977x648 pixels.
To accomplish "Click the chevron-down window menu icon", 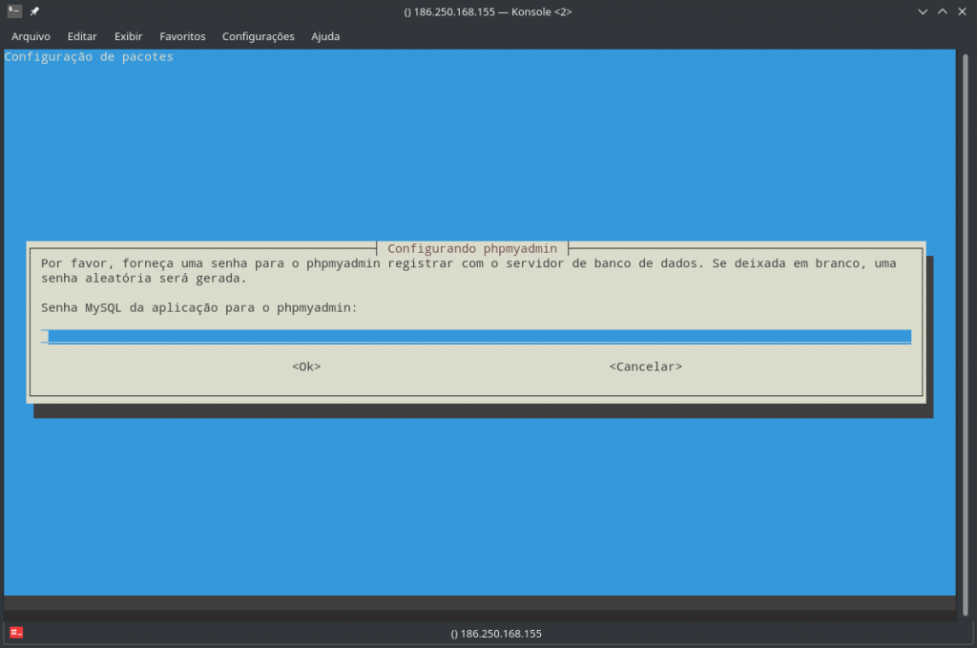I will 922,11.
